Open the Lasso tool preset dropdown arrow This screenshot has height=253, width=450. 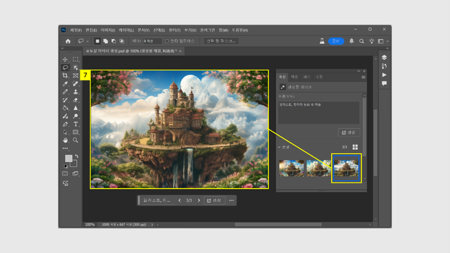tap(88, 41)
